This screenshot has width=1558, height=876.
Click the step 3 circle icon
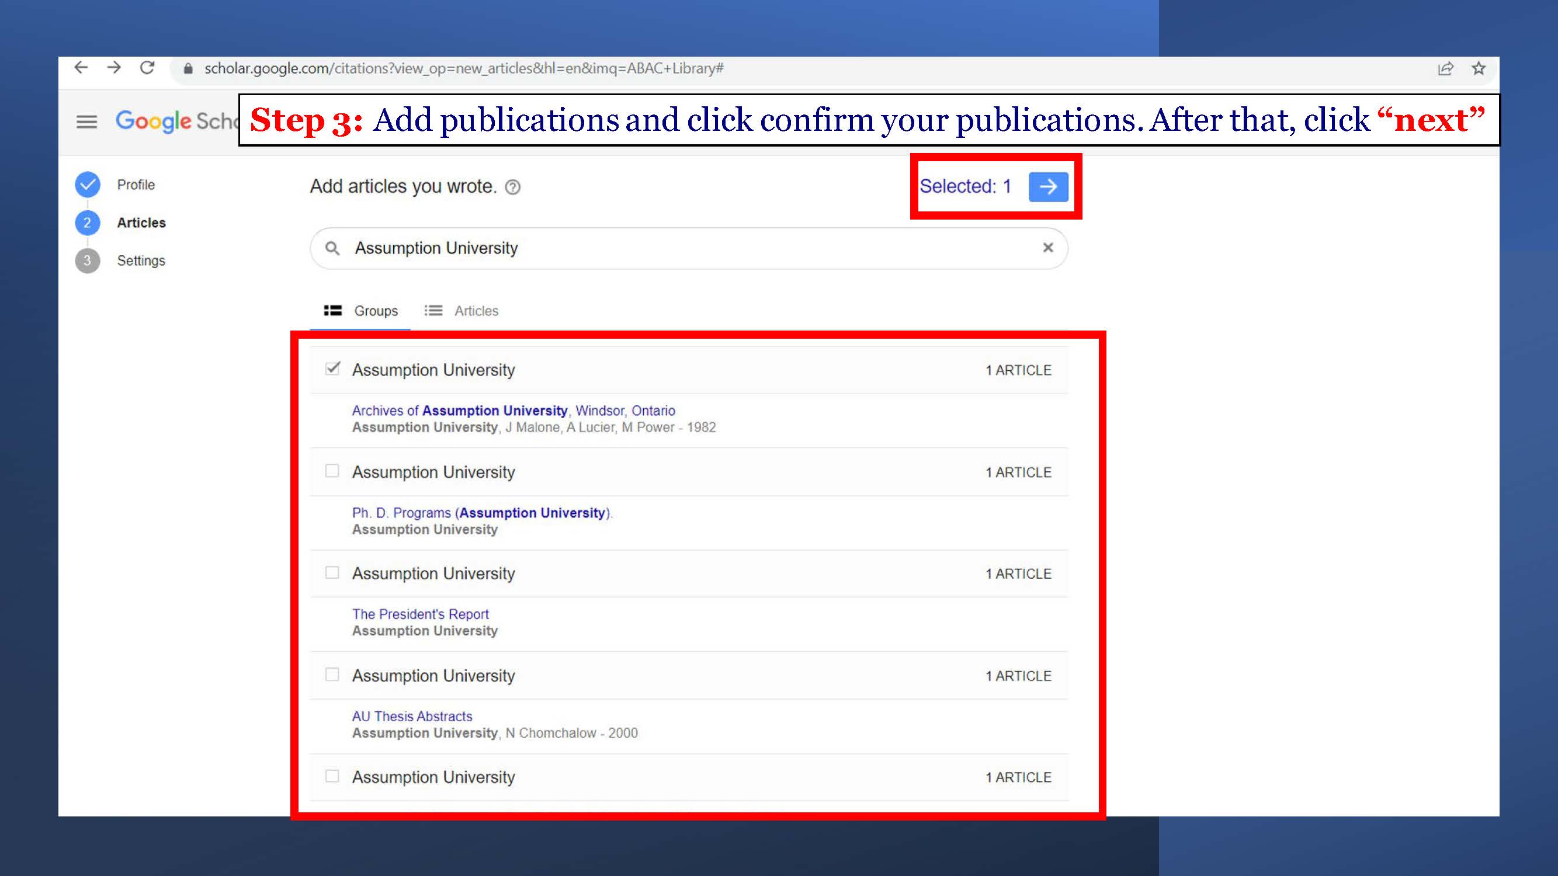click(x=88, y=260)
